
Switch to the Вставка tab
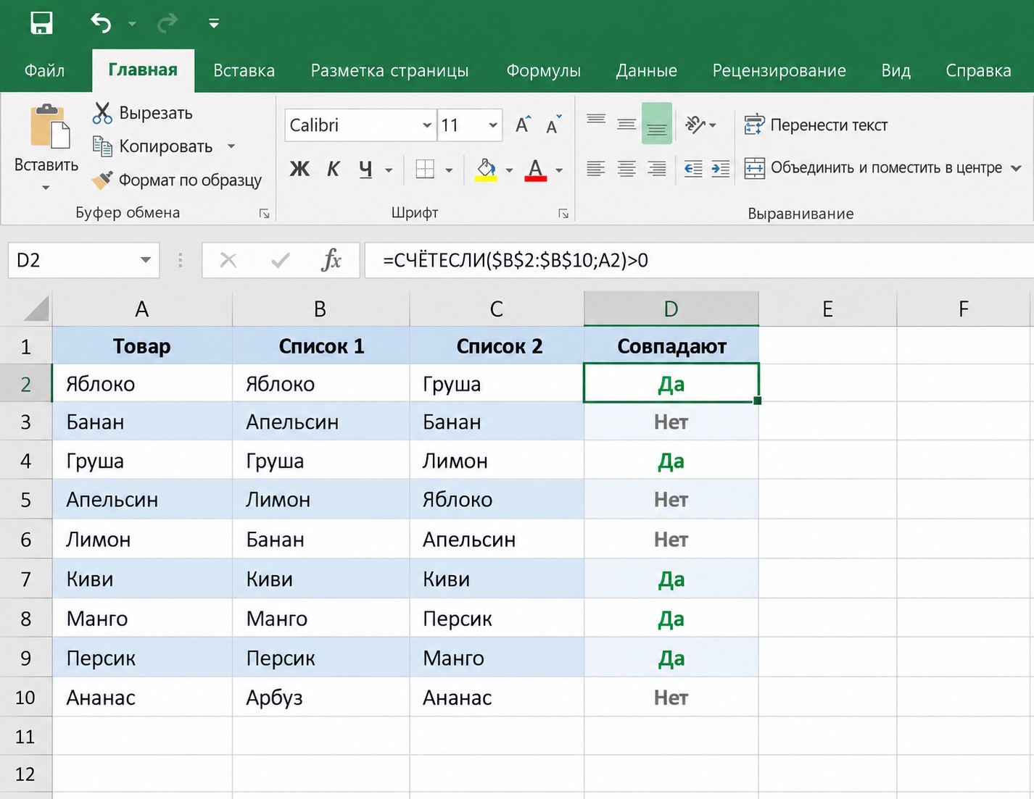tap(244, 70)
